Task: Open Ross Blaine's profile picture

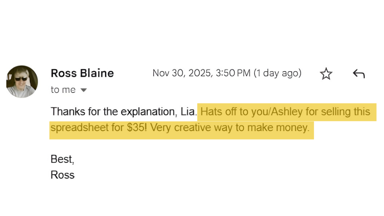Action: 23,82
